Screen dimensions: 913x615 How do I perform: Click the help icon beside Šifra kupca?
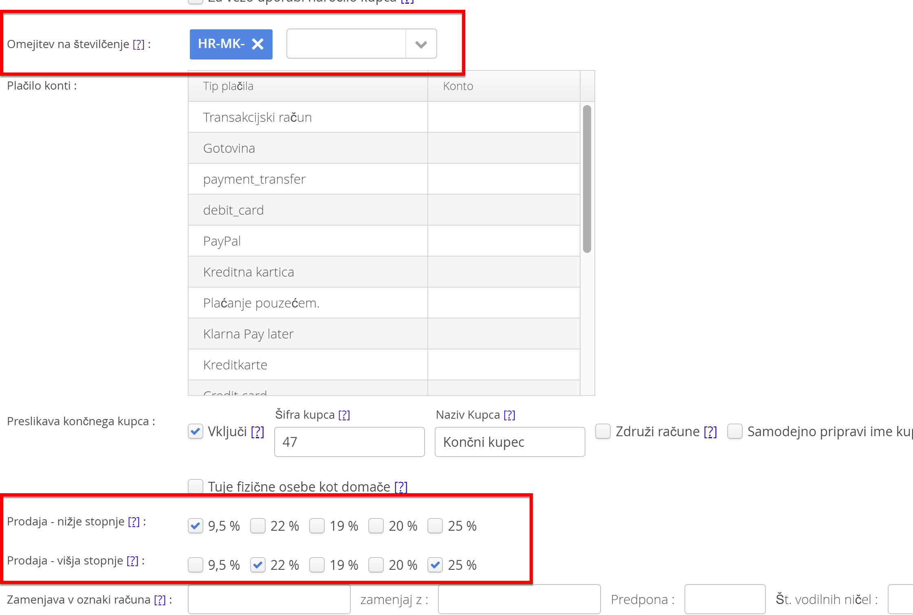pos(344,415)
